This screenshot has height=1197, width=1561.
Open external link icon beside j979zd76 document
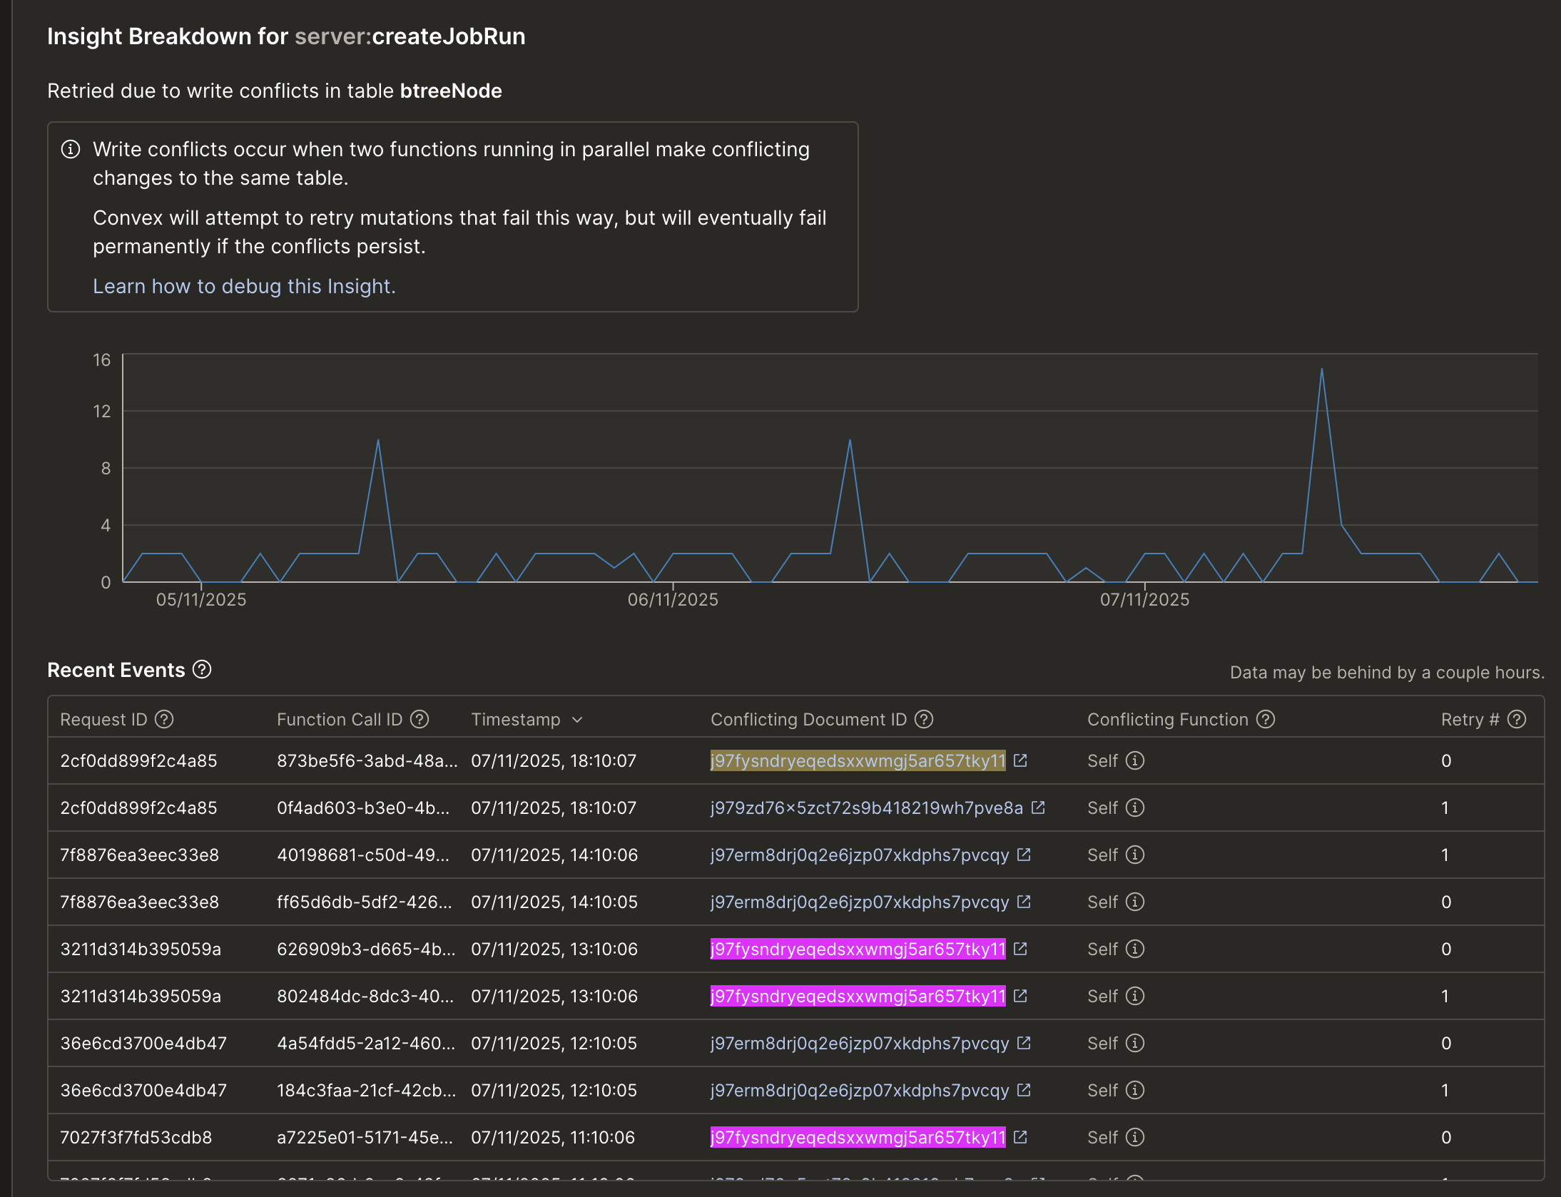[x=1038, y=808]
